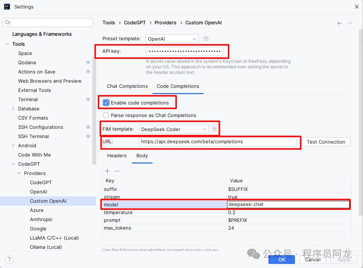This screenshot has height=268, width=363.
Task: Open the Preset template dropdown
Action: 172,39
